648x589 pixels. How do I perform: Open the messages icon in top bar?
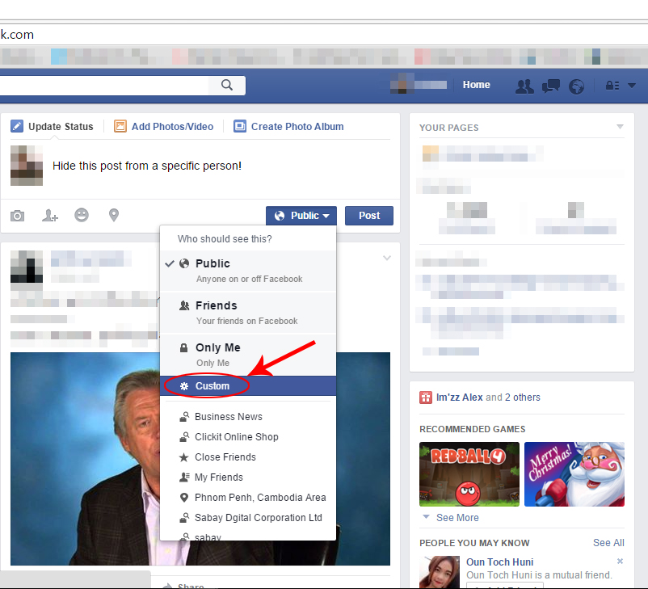pos(551,86)
